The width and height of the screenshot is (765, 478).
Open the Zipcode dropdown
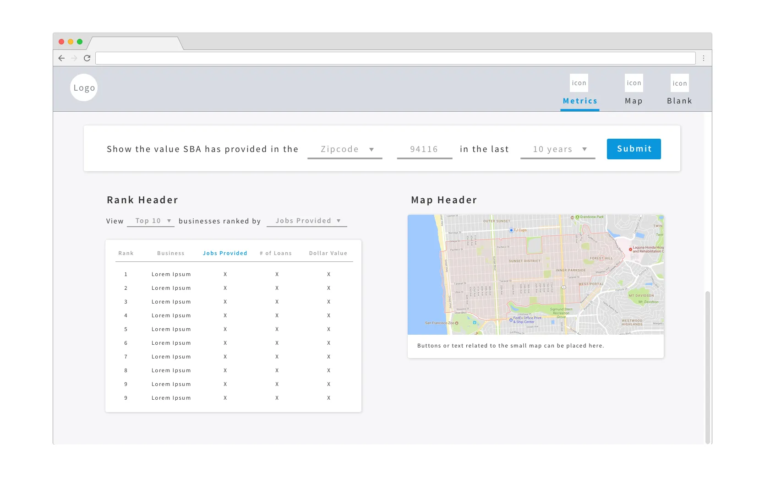point(345,149)
